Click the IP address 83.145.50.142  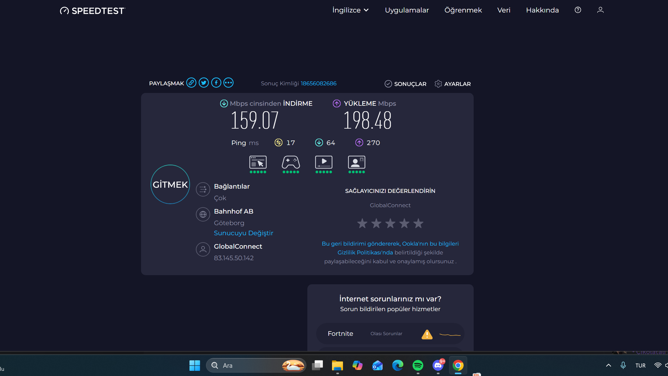[234, 258]
